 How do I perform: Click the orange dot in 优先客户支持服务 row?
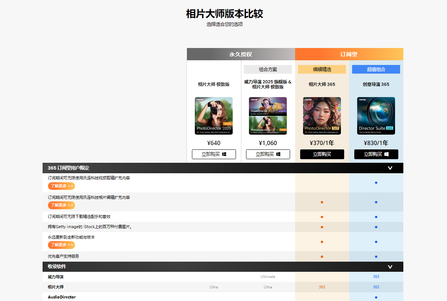pos(322,257)
